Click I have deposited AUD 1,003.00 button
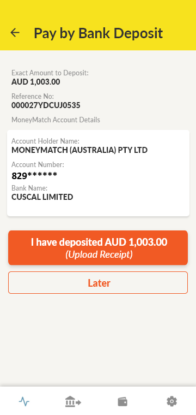196x415 pixels. point(98,247)
